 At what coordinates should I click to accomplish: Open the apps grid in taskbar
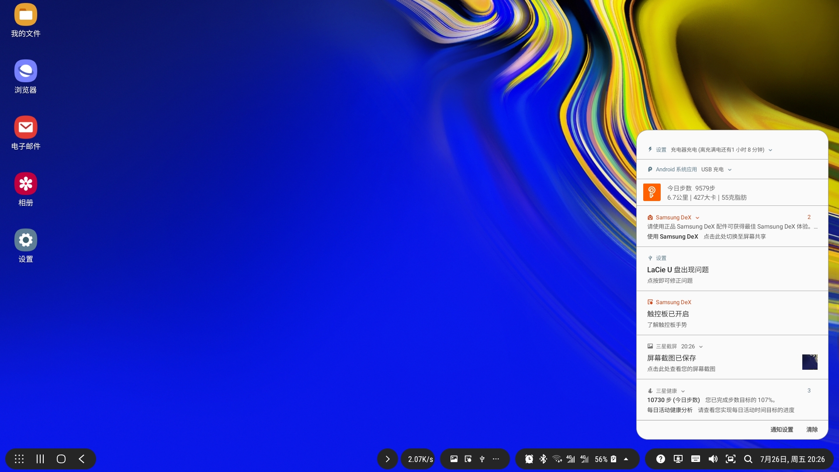[19, 459]
